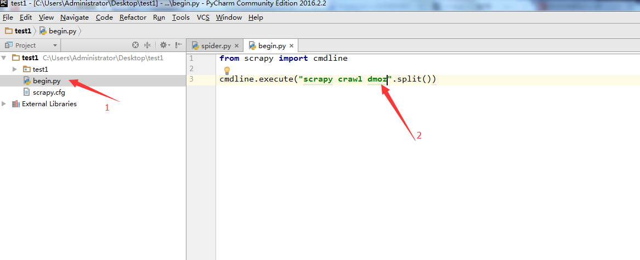Select the inner test1 folder row
The image size is (640, 260).
[x=93, y=70]
